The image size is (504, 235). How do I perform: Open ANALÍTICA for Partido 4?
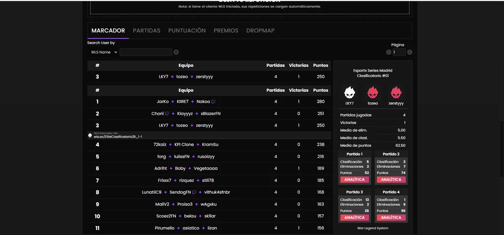tap(391, 218)
